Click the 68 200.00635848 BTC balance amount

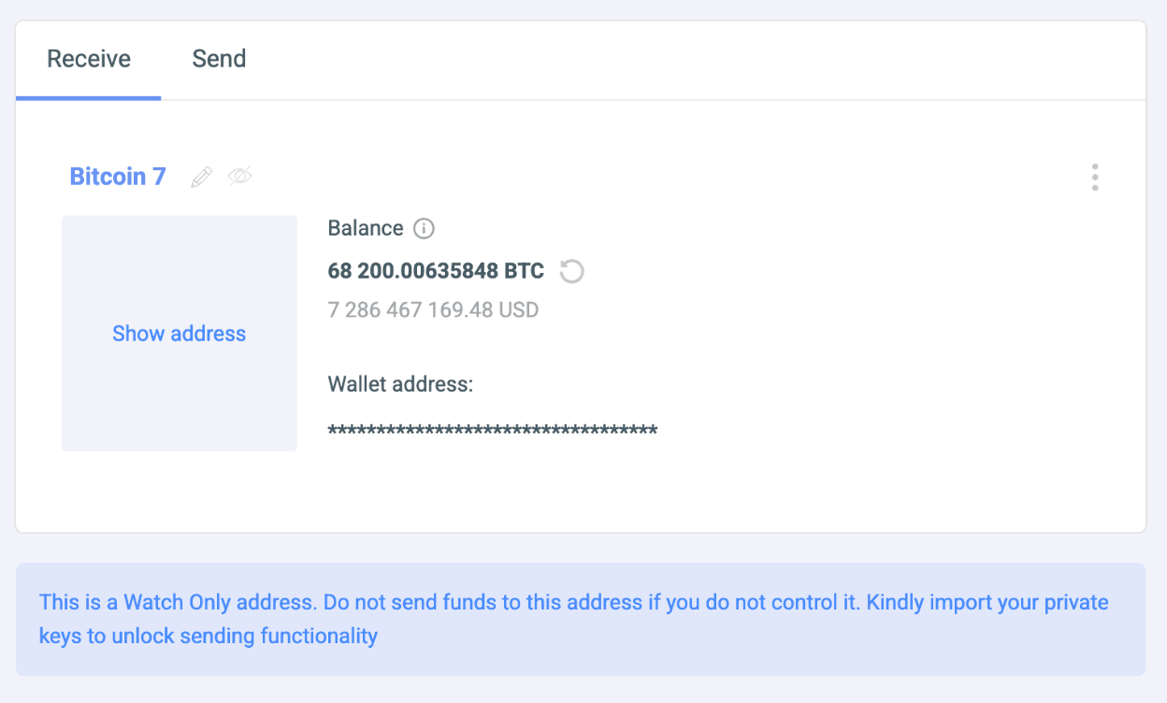pyautogui.click(x=413, y=272)
